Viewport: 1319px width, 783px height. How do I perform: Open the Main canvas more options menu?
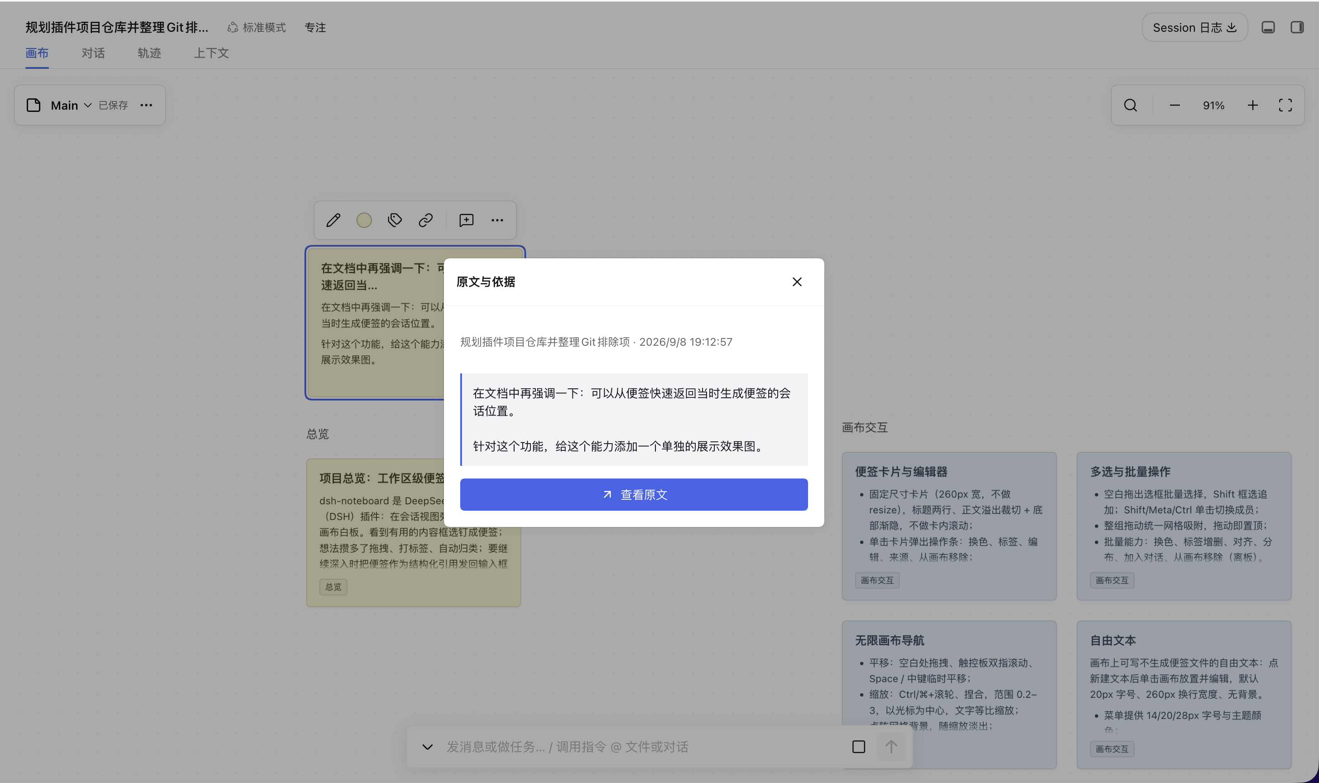146,106
